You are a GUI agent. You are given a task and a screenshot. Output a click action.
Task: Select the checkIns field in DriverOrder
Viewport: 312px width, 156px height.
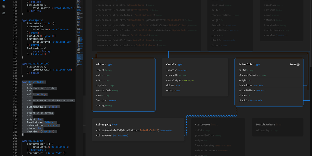coord(244,101)
